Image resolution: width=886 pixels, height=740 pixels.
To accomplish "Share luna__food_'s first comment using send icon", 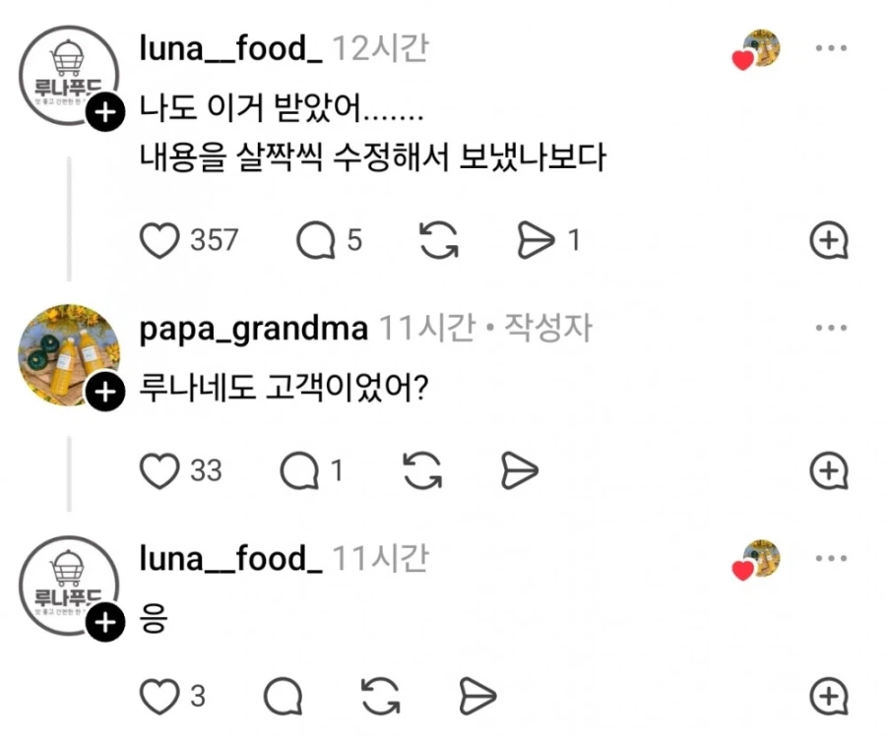I will tap(536, 239).
